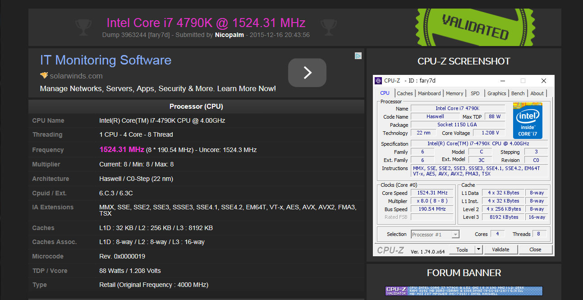Image resolution: width=583 pixels, height=300 pixels.
Task: Select the Graphics tab
Action: coord(497,93)
